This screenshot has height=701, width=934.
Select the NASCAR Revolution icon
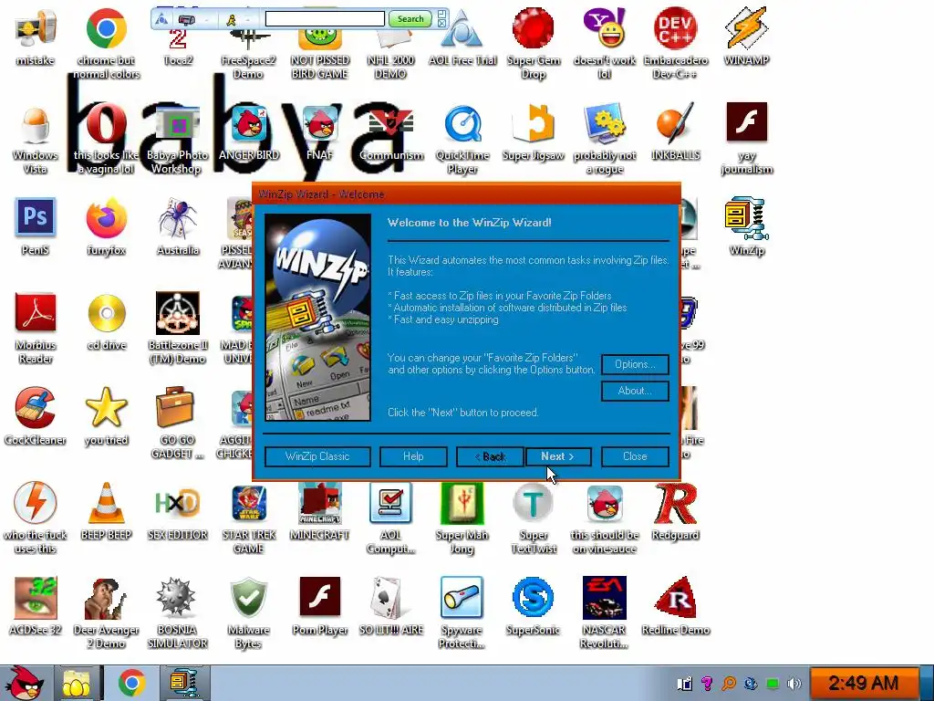coord(605,612)
